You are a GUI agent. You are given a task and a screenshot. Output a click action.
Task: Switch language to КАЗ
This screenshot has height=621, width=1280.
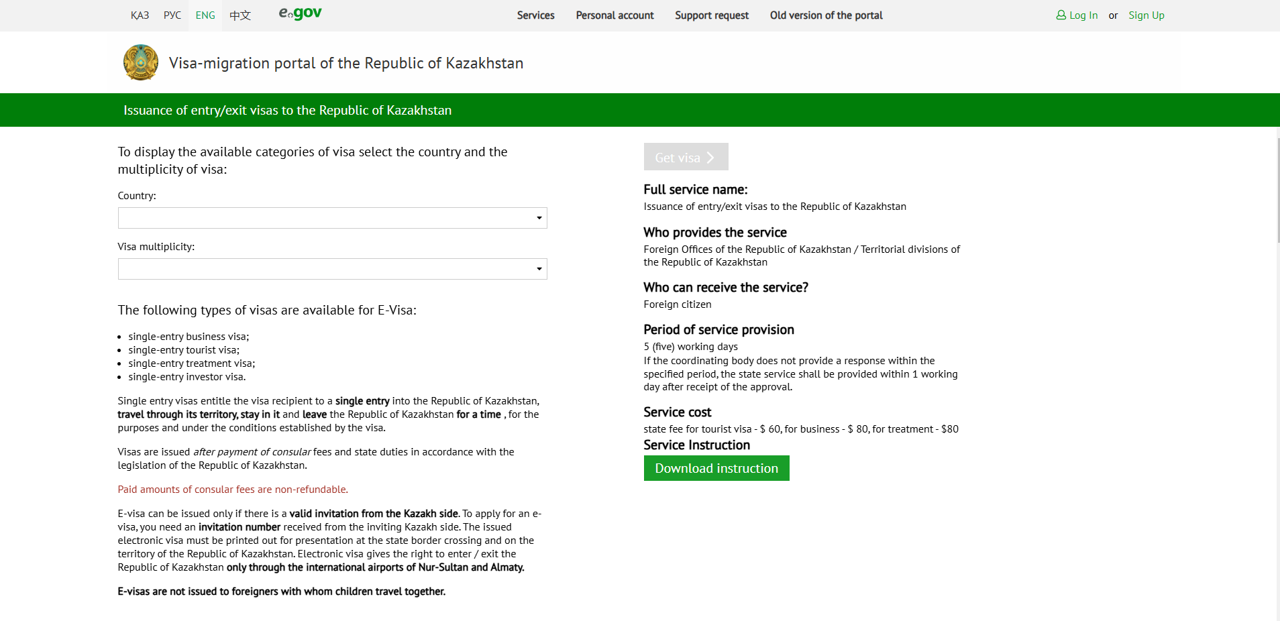[x=140, y=15]
